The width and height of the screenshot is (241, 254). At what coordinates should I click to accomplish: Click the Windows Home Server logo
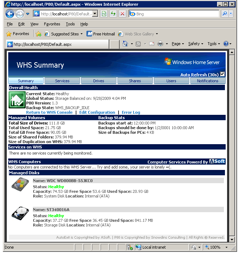(192, 62)
